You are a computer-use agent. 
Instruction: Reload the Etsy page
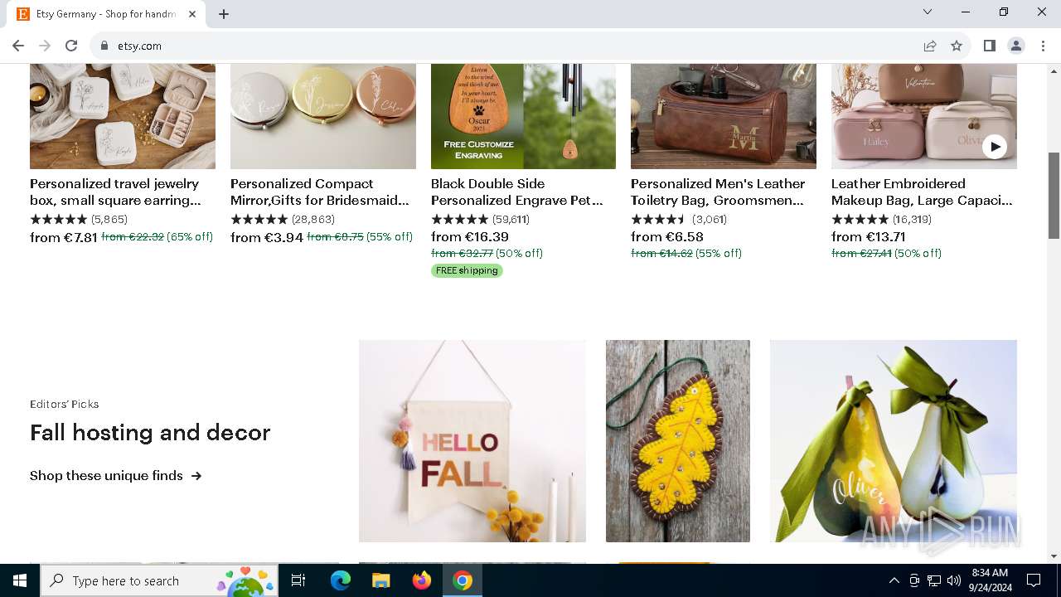71,46
